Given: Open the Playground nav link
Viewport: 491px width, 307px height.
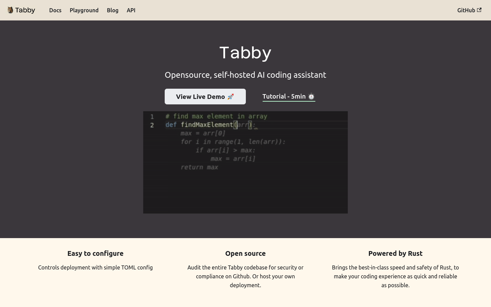Looking at the screenshot, I should coord(84,10).
